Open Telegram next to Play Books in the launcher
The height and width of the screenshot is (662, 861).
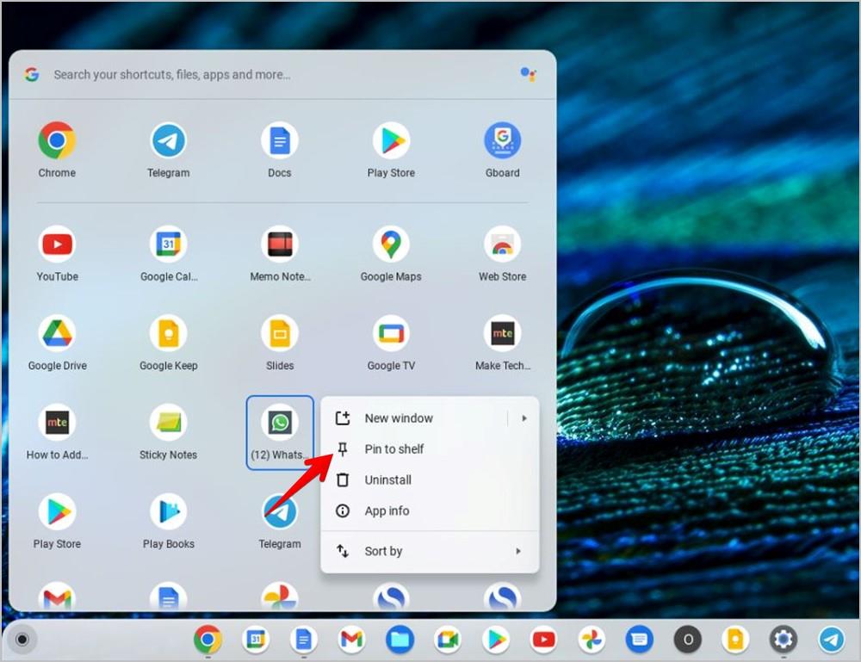tap(280, 511)
